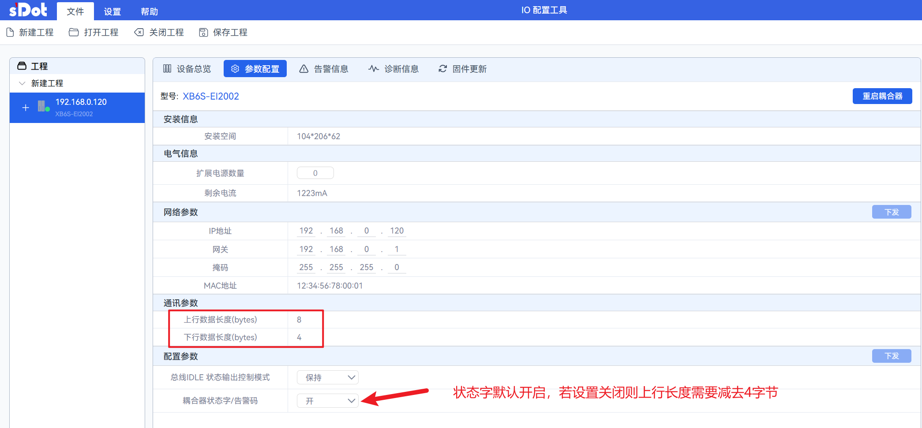Viewport: 922px width, 428px height.
Task: Click the last octet field of IP地址
Action: [397, 231]
